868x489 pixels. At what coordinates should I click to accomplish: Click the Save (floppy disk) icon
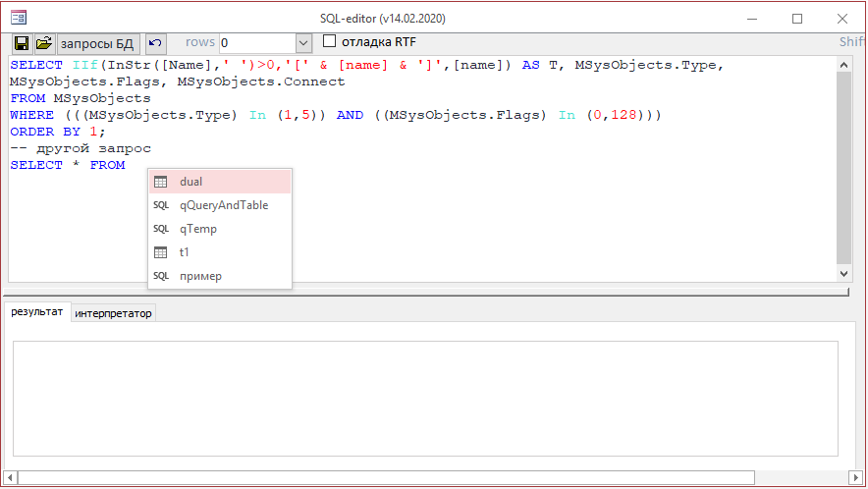click(22, 43)
